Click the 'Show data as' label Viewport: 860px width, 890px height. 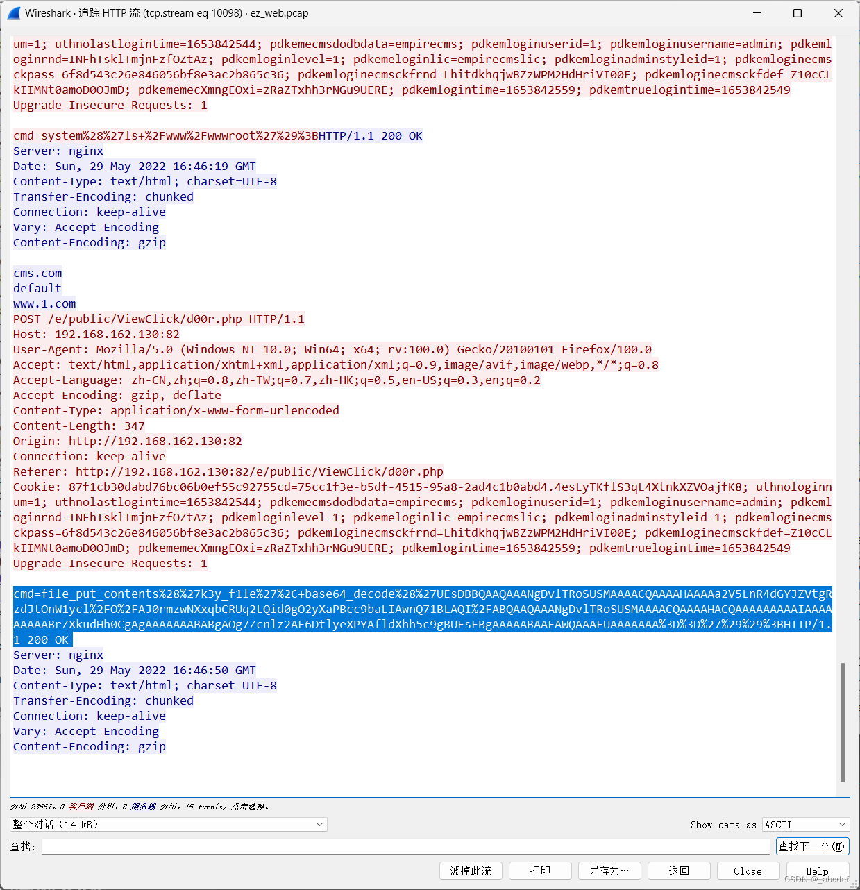(x=723, y=825)
